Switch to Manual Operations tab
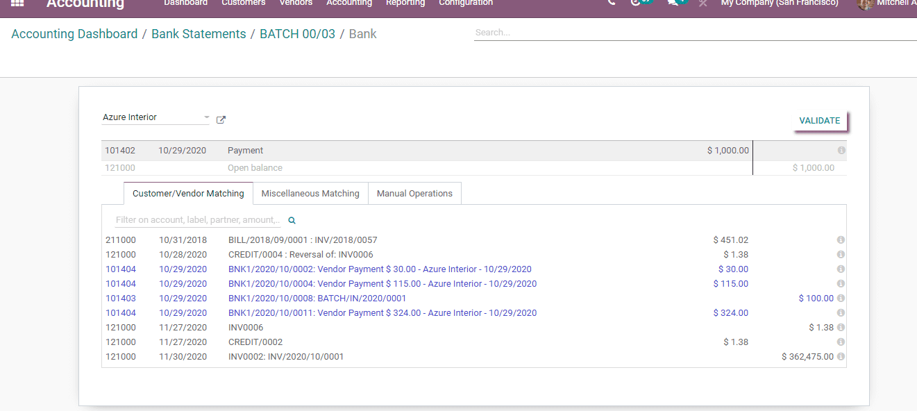The height and width of the screenshot is (411, 917). click(x=414, y=194)
